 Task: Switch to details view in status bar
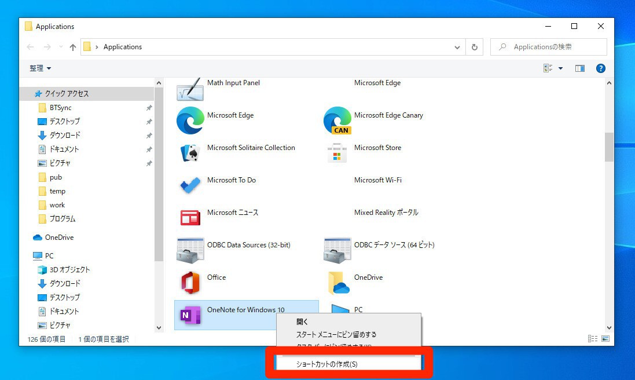click(593, 339)
